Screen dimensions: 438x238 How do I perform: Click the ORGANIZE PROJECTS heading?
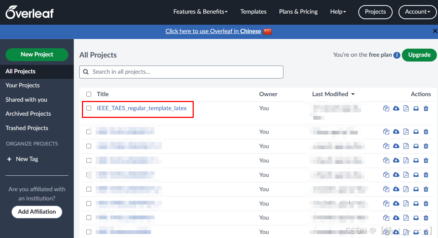32,144
